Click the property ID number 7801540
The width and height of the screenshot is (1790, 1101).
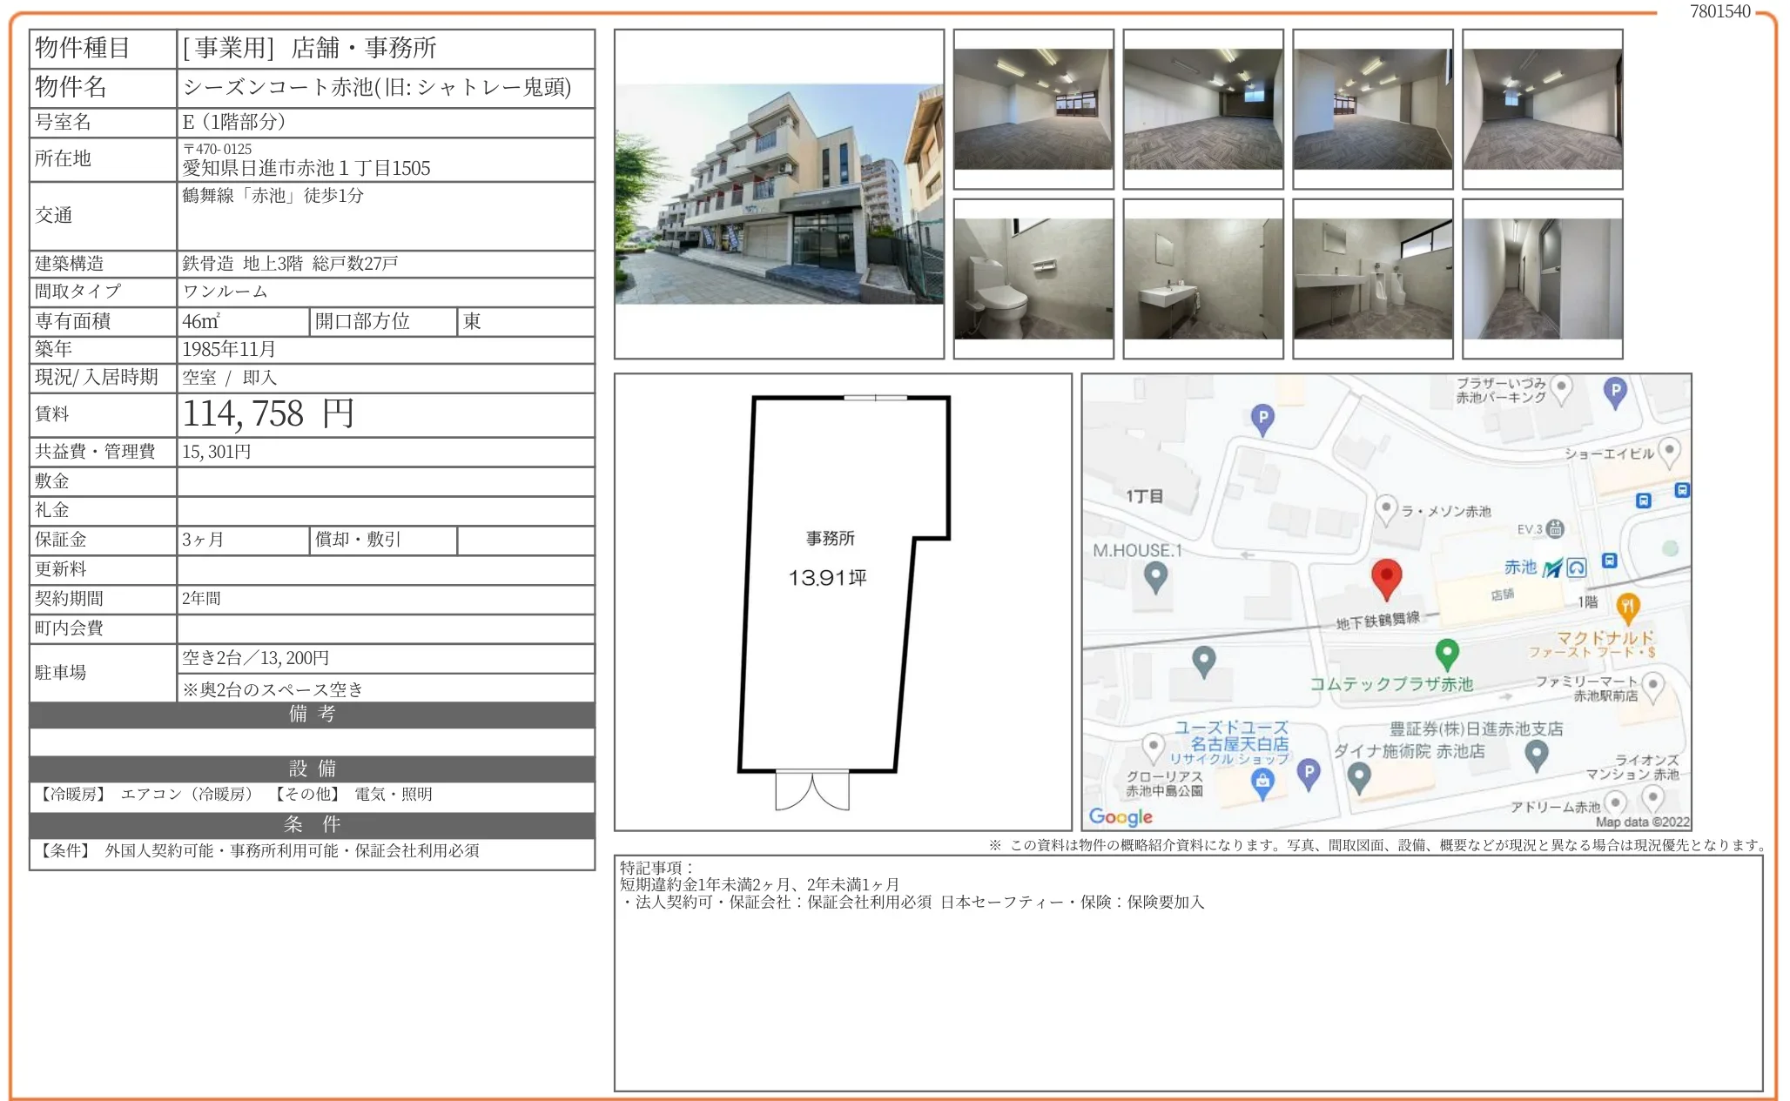[x=1719, y=11]
